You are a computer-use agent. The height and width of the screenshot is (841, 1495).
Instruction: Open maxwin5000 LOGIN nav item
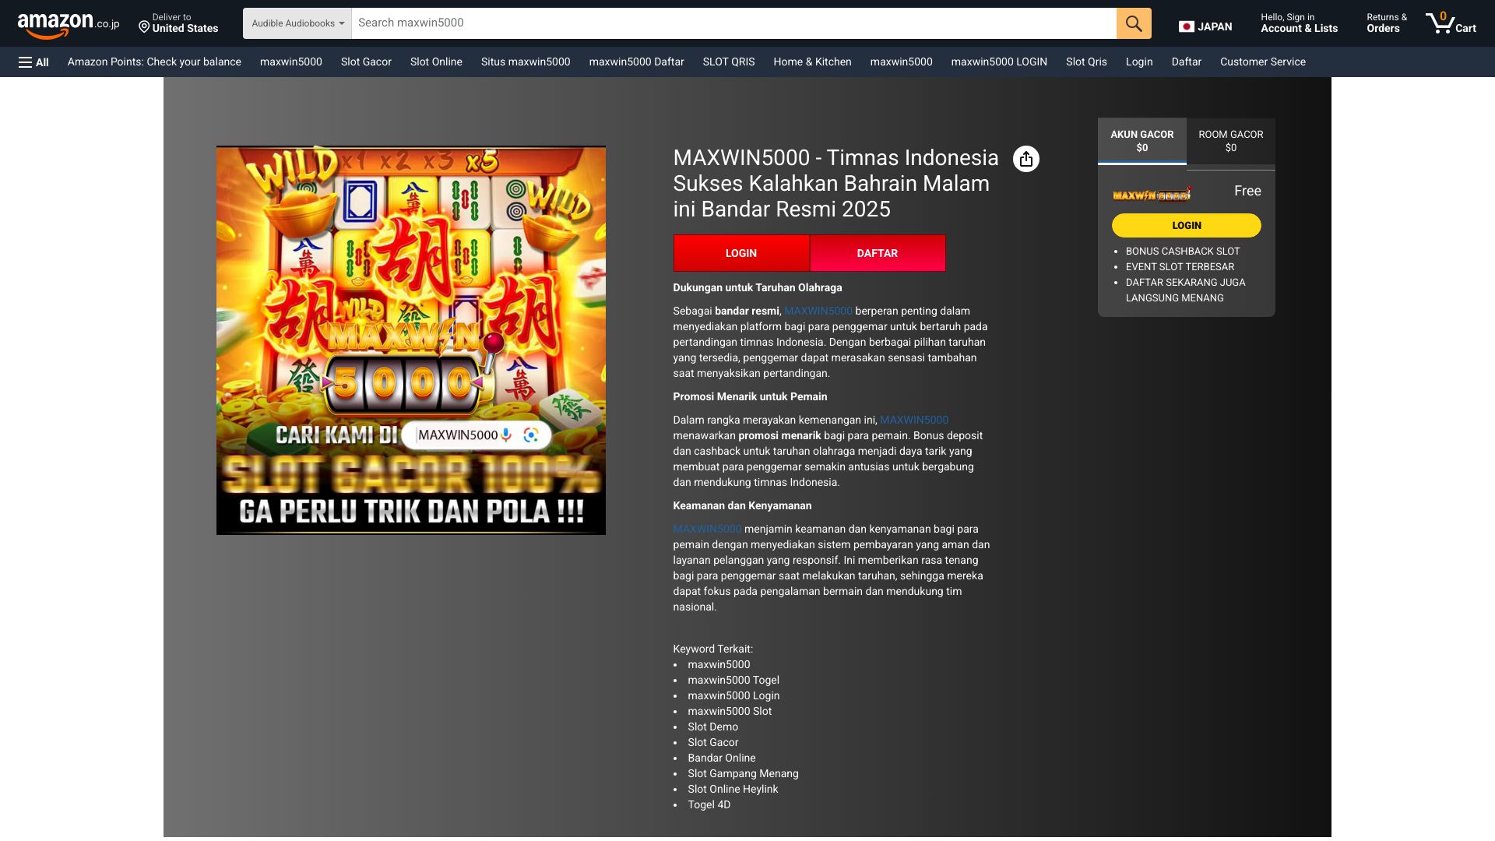pyautogui.click(x=999, y=62)
